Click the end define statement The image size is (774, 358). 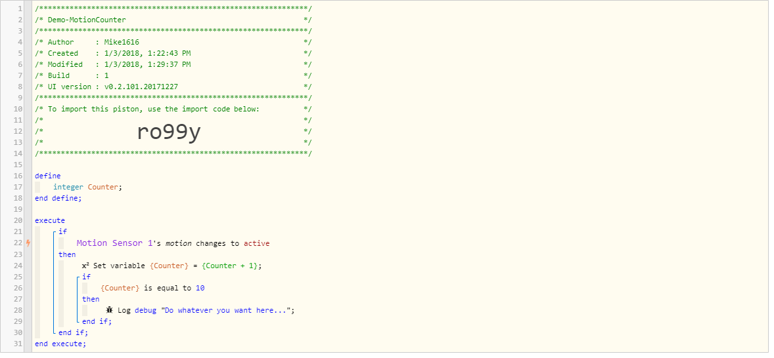point(58,198)
